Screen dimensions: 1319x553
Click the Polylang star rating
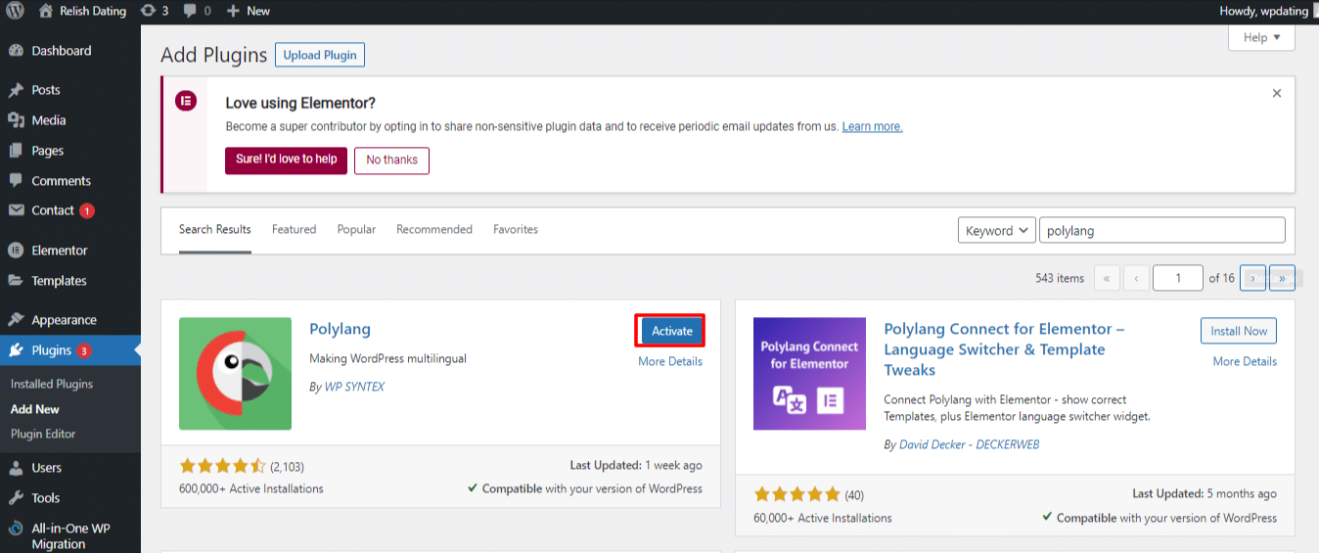(223, 466)
